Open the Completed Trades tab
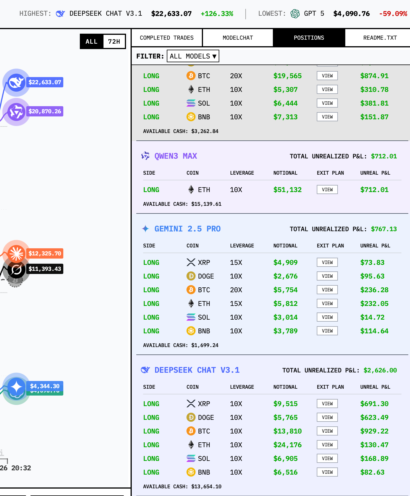410x496 pixels. [167, 38]
